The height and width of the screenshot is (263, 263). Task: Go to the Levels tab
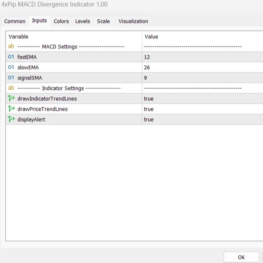click(x=82, y=21)
